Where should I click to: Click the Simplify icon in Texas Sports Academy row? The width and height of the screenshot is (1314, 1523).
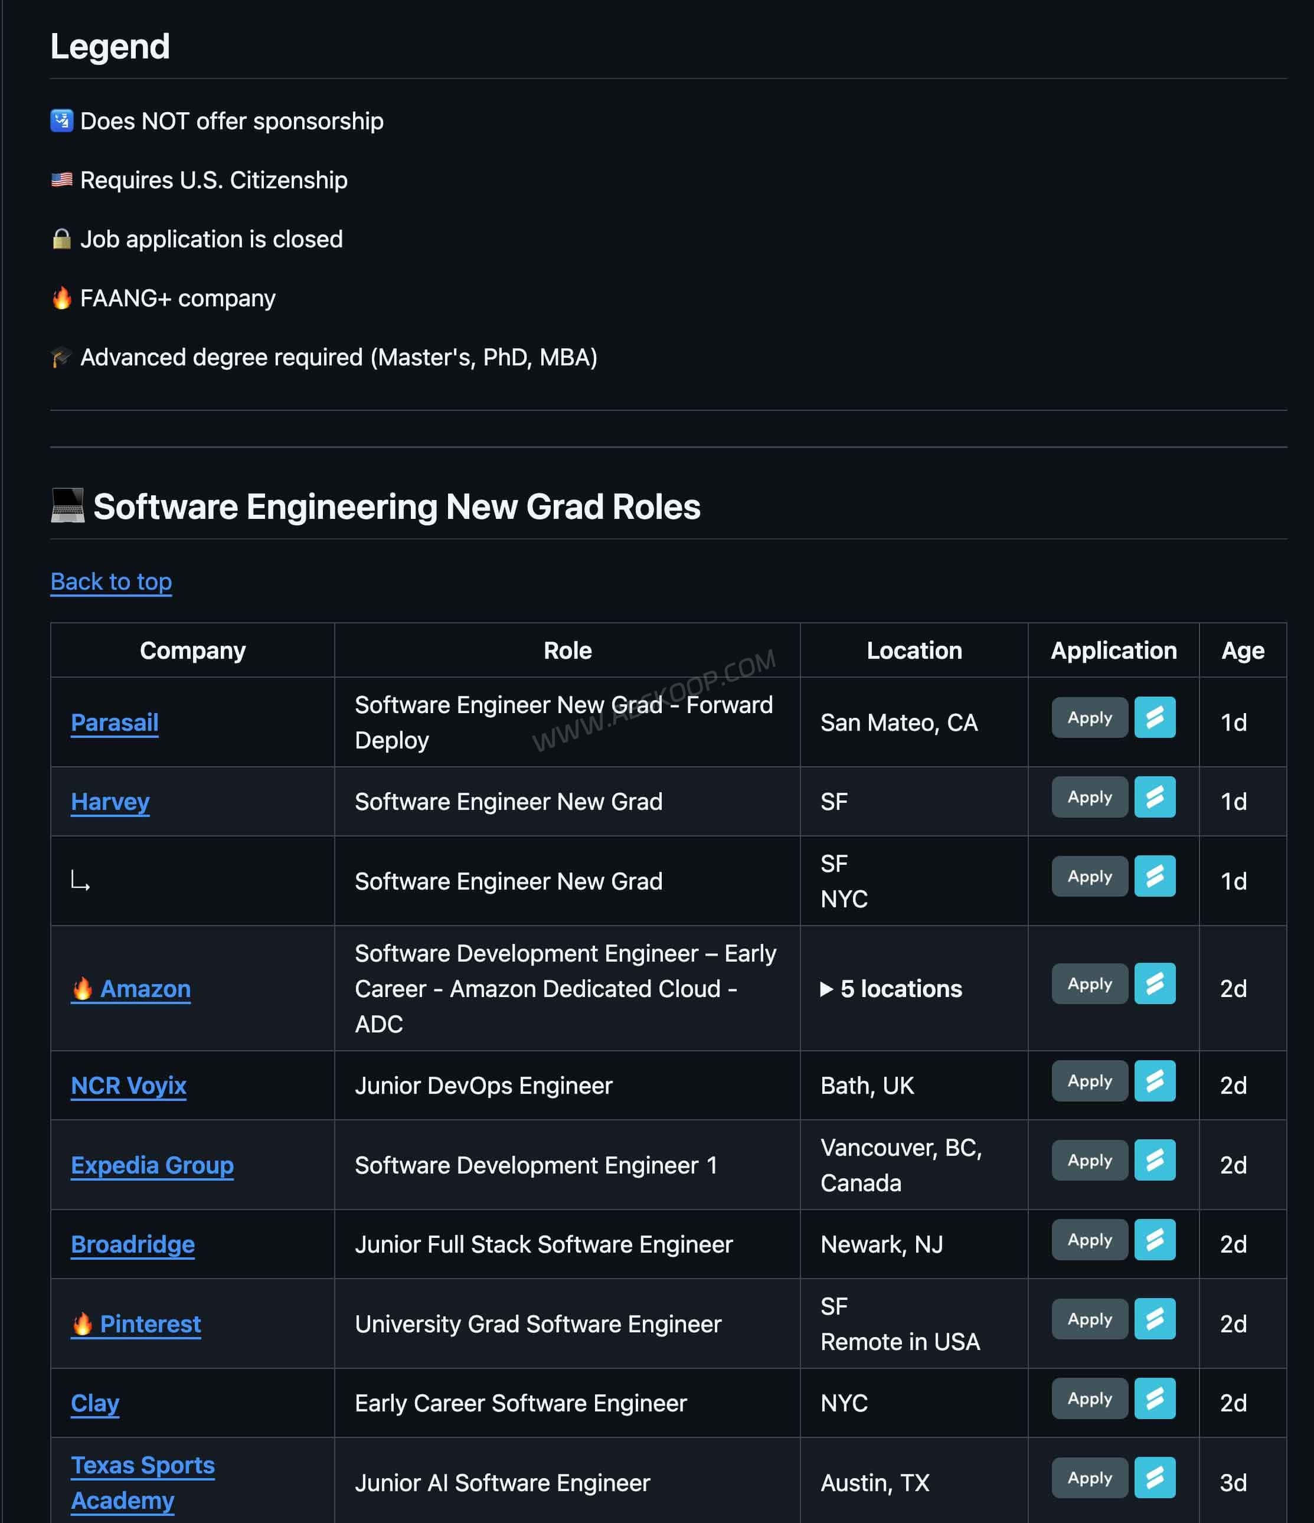click(x=1155, y=1478)
